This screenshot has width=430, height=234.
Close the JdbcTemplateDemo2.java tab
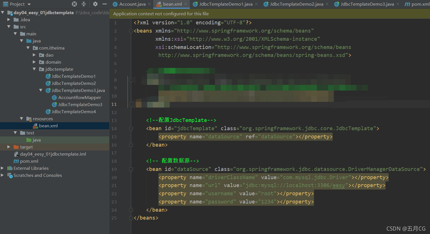click(327, 4)
